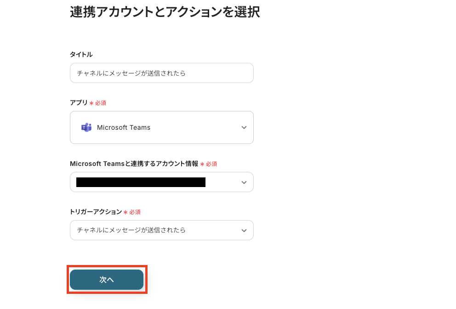Select the Teams logo in the アプリ field
The height and width of the screenshot is (309, 456).
[x=87, y=127]
